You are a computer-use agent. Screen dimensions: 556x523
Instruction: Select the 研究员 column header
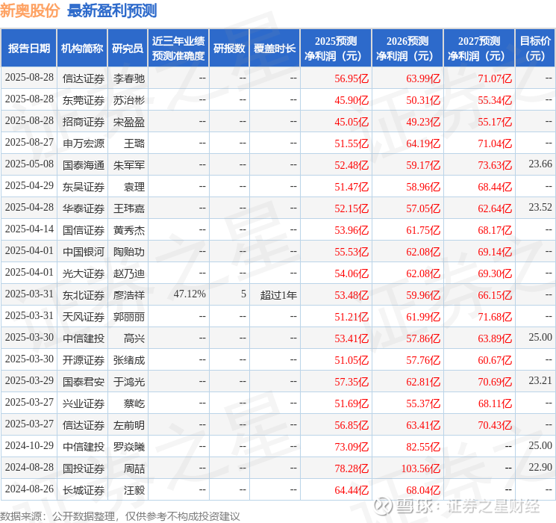(128, 49)
